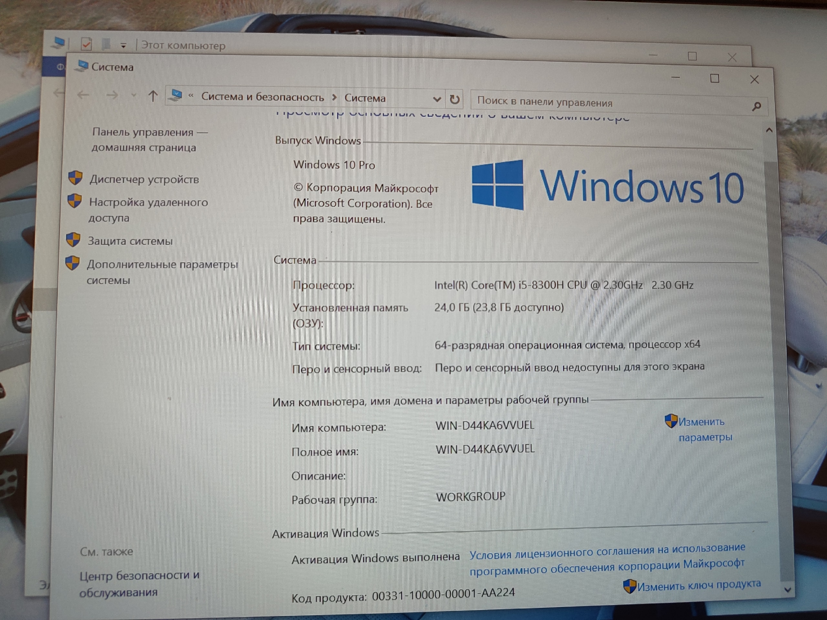Select 'Система и безопасность' breadcrumb

coord(262,97)
